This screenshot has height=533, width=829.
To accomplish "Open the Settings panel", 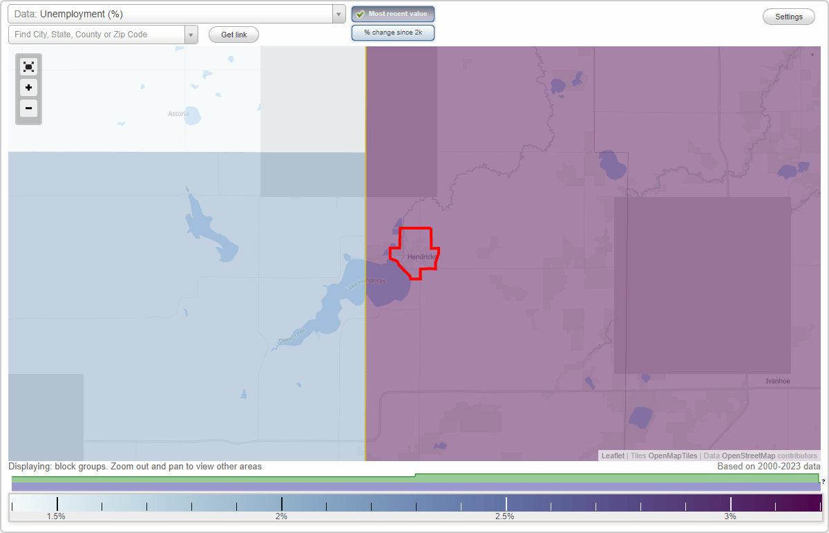I will click(x=788, y=16).
